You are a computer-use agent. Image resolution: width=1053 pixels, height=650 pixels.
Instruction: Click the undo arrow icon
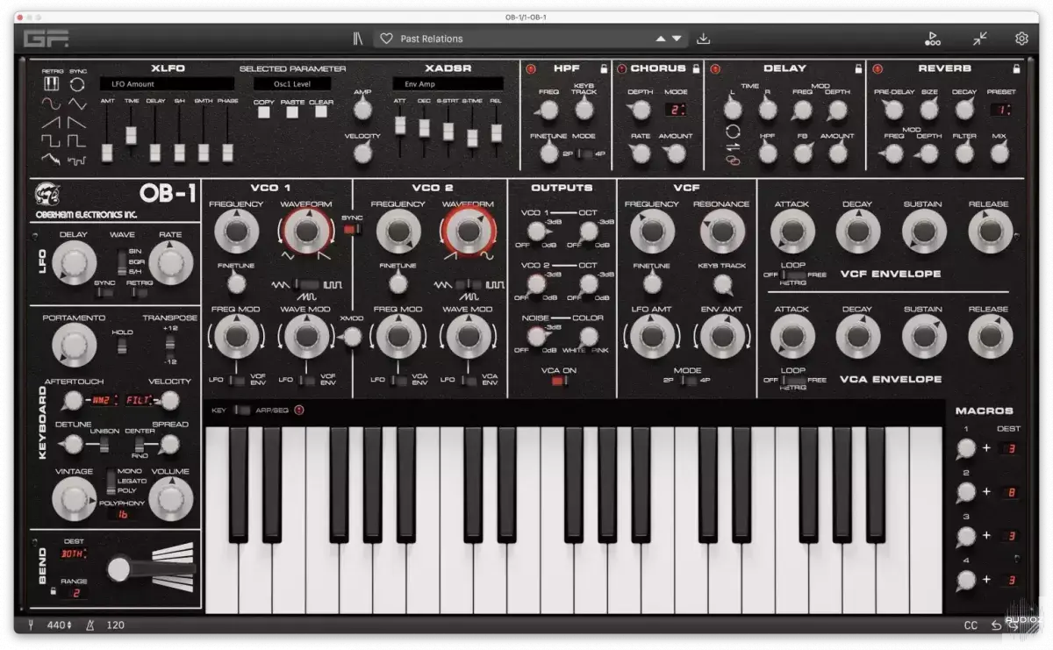[996, 625]
